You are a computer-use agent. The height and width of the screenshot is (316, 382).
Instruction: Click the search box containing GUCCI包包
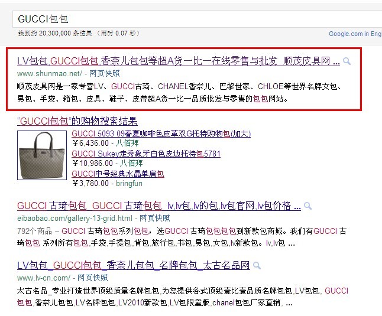tap(198, 19)
